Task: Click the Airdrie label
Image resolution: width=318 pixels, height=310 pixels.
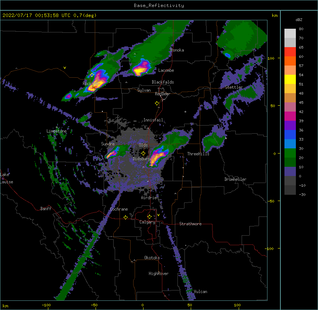Action: click(149, 198)
